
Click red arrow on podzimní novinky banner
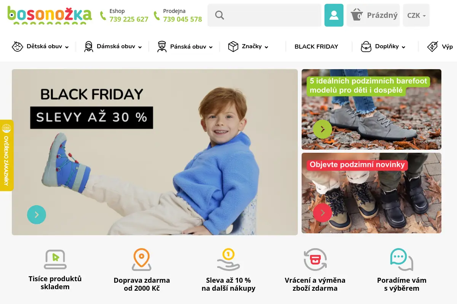coord(323,213)
